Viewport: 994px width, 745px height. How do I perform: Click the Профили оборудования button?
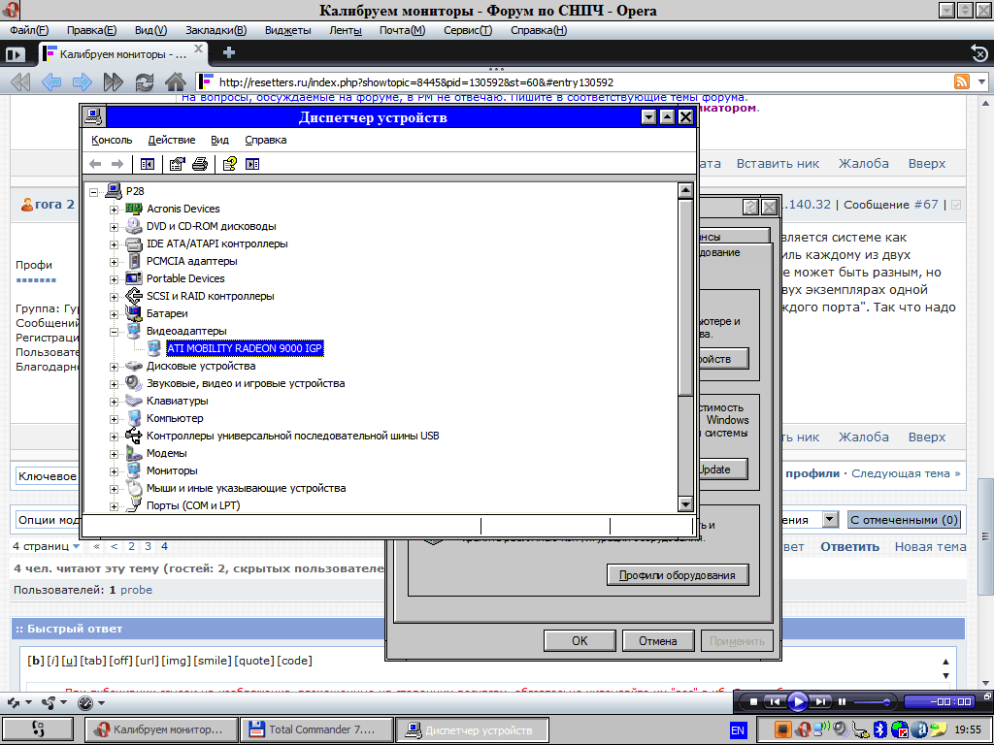pyautogui.click(x=677, y=575)
